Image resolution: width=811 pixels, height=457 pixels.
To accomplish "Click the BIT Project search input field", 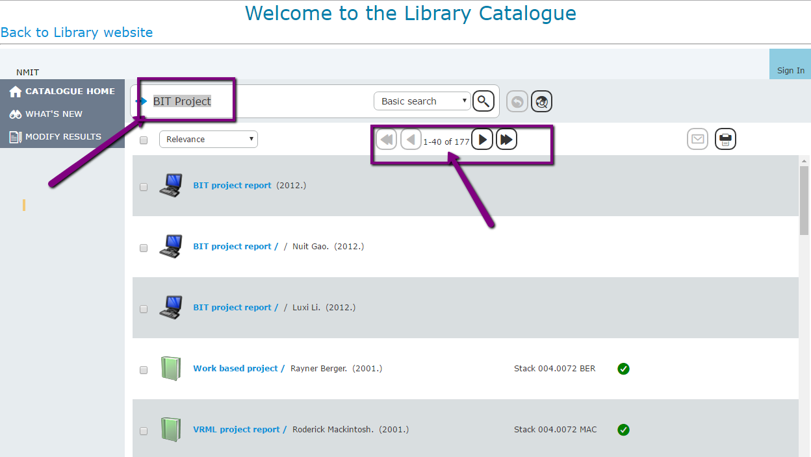I will 260,101.
